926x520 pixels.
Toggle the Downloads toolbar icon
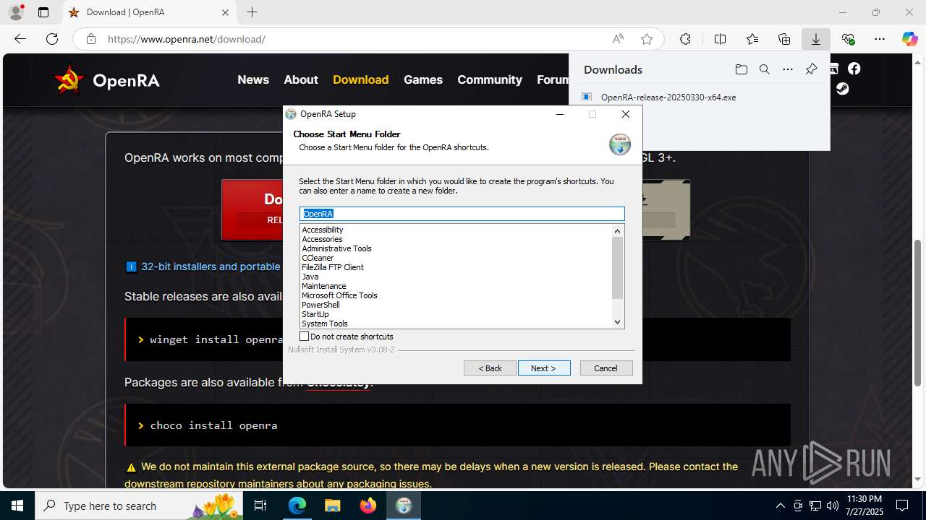point(816,39)
